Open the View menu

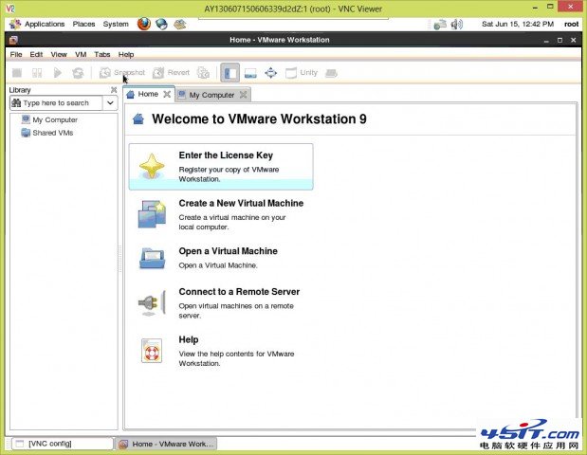coord(59,55)
